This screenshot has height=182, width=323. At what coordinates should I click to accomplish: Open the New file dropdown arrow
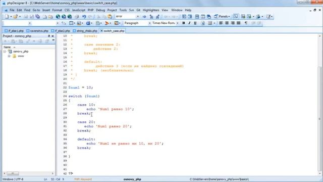tap(11, 17)
